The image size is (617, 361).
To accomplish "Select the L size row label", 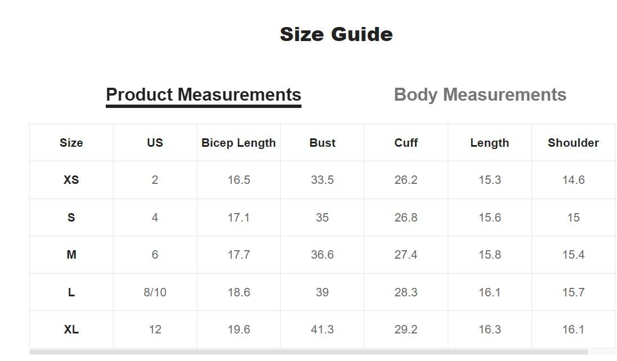I will [71, 292].
